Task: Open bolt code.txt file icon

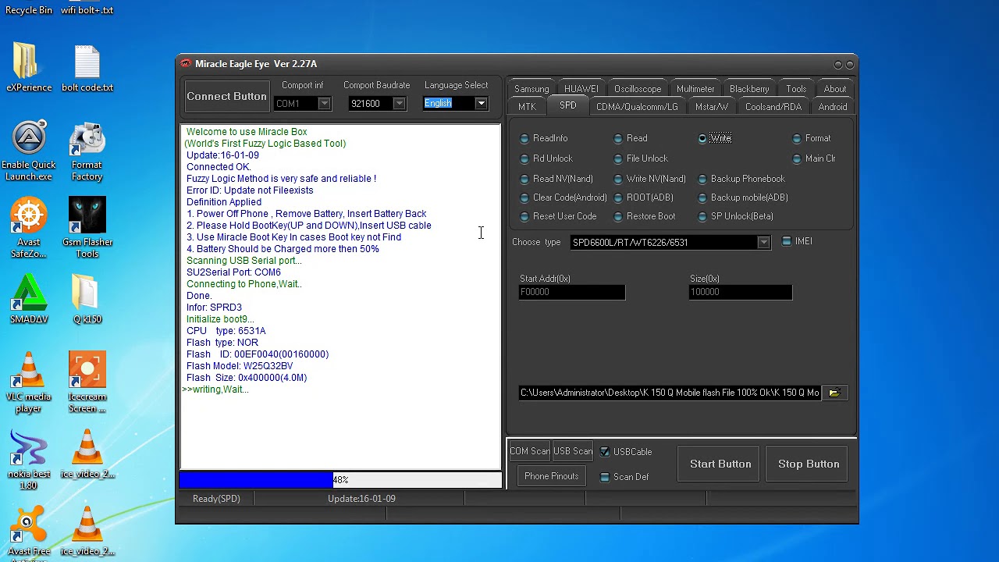Action: tap(87, 67)
